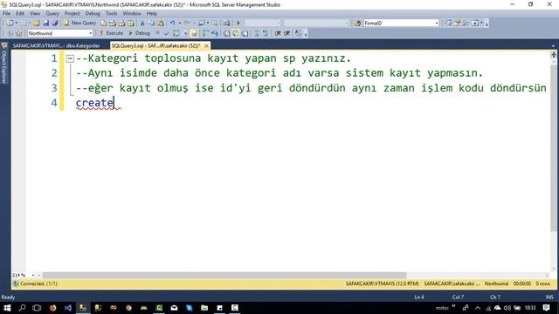Click the Properties Window icon
Image resolution: width=559 pixels, height=314 pixels.
click(457, 23)
